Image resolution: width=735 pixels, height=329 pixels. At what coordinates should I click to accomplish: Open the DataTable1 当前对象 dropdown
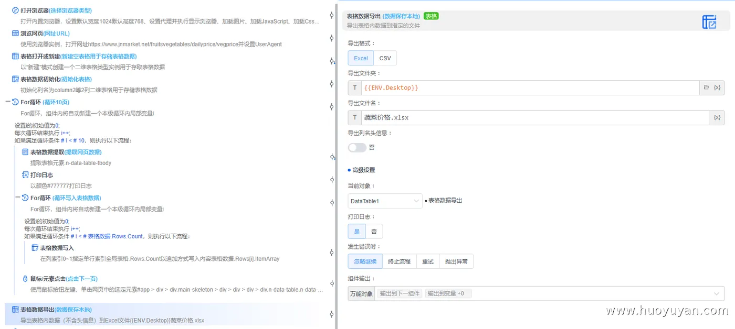click(x=385, y=201)
